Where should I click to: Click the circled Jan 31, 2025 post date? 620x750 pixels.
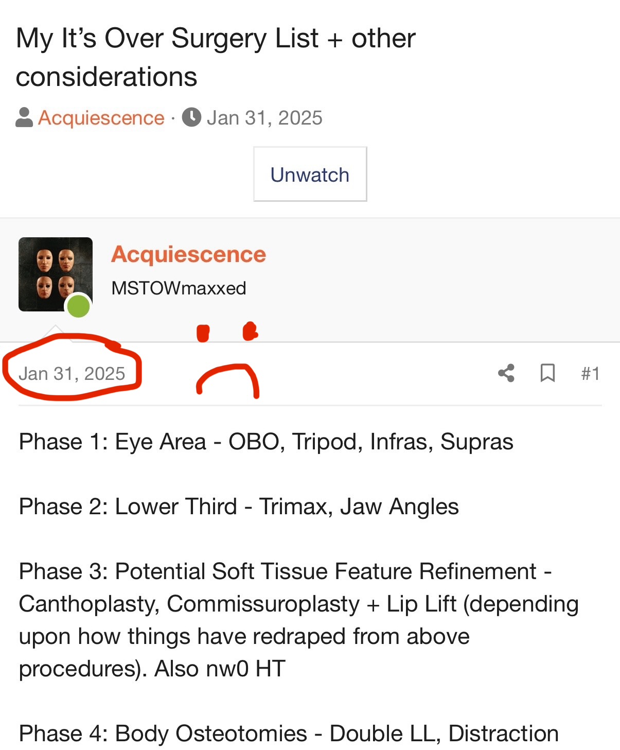(x=72, y=374)
